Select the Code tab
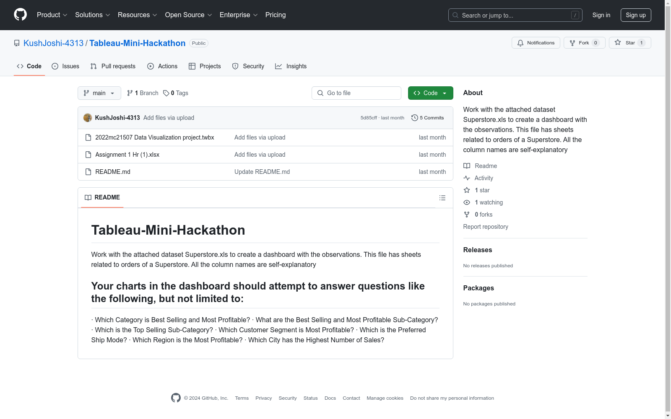 point(29,66)
